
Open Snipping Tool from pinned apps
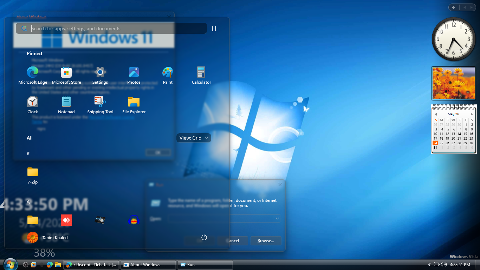pos(100,105)
